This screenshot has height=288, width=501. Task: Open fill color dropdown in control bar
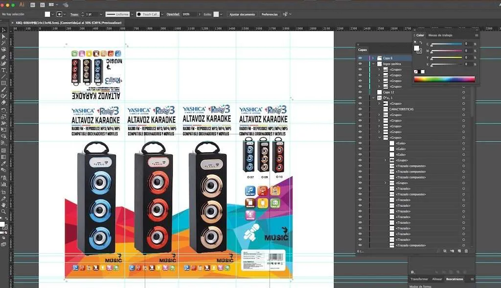point(53,14)
